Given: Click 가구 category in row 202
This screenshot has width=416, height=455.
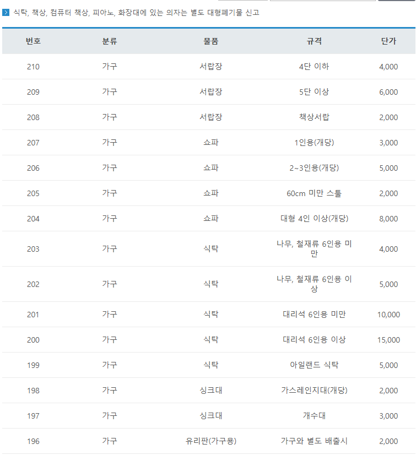Looking at the screenshot, I should coord(110,284).
